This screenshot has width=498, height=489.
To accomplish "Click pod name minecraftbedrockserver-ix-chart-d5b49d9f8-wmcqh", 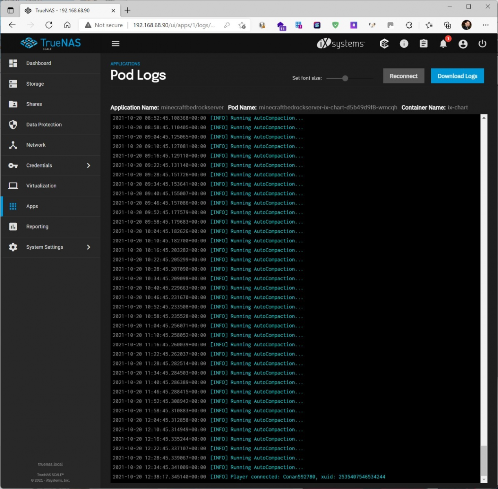I will tap(328, 108).
